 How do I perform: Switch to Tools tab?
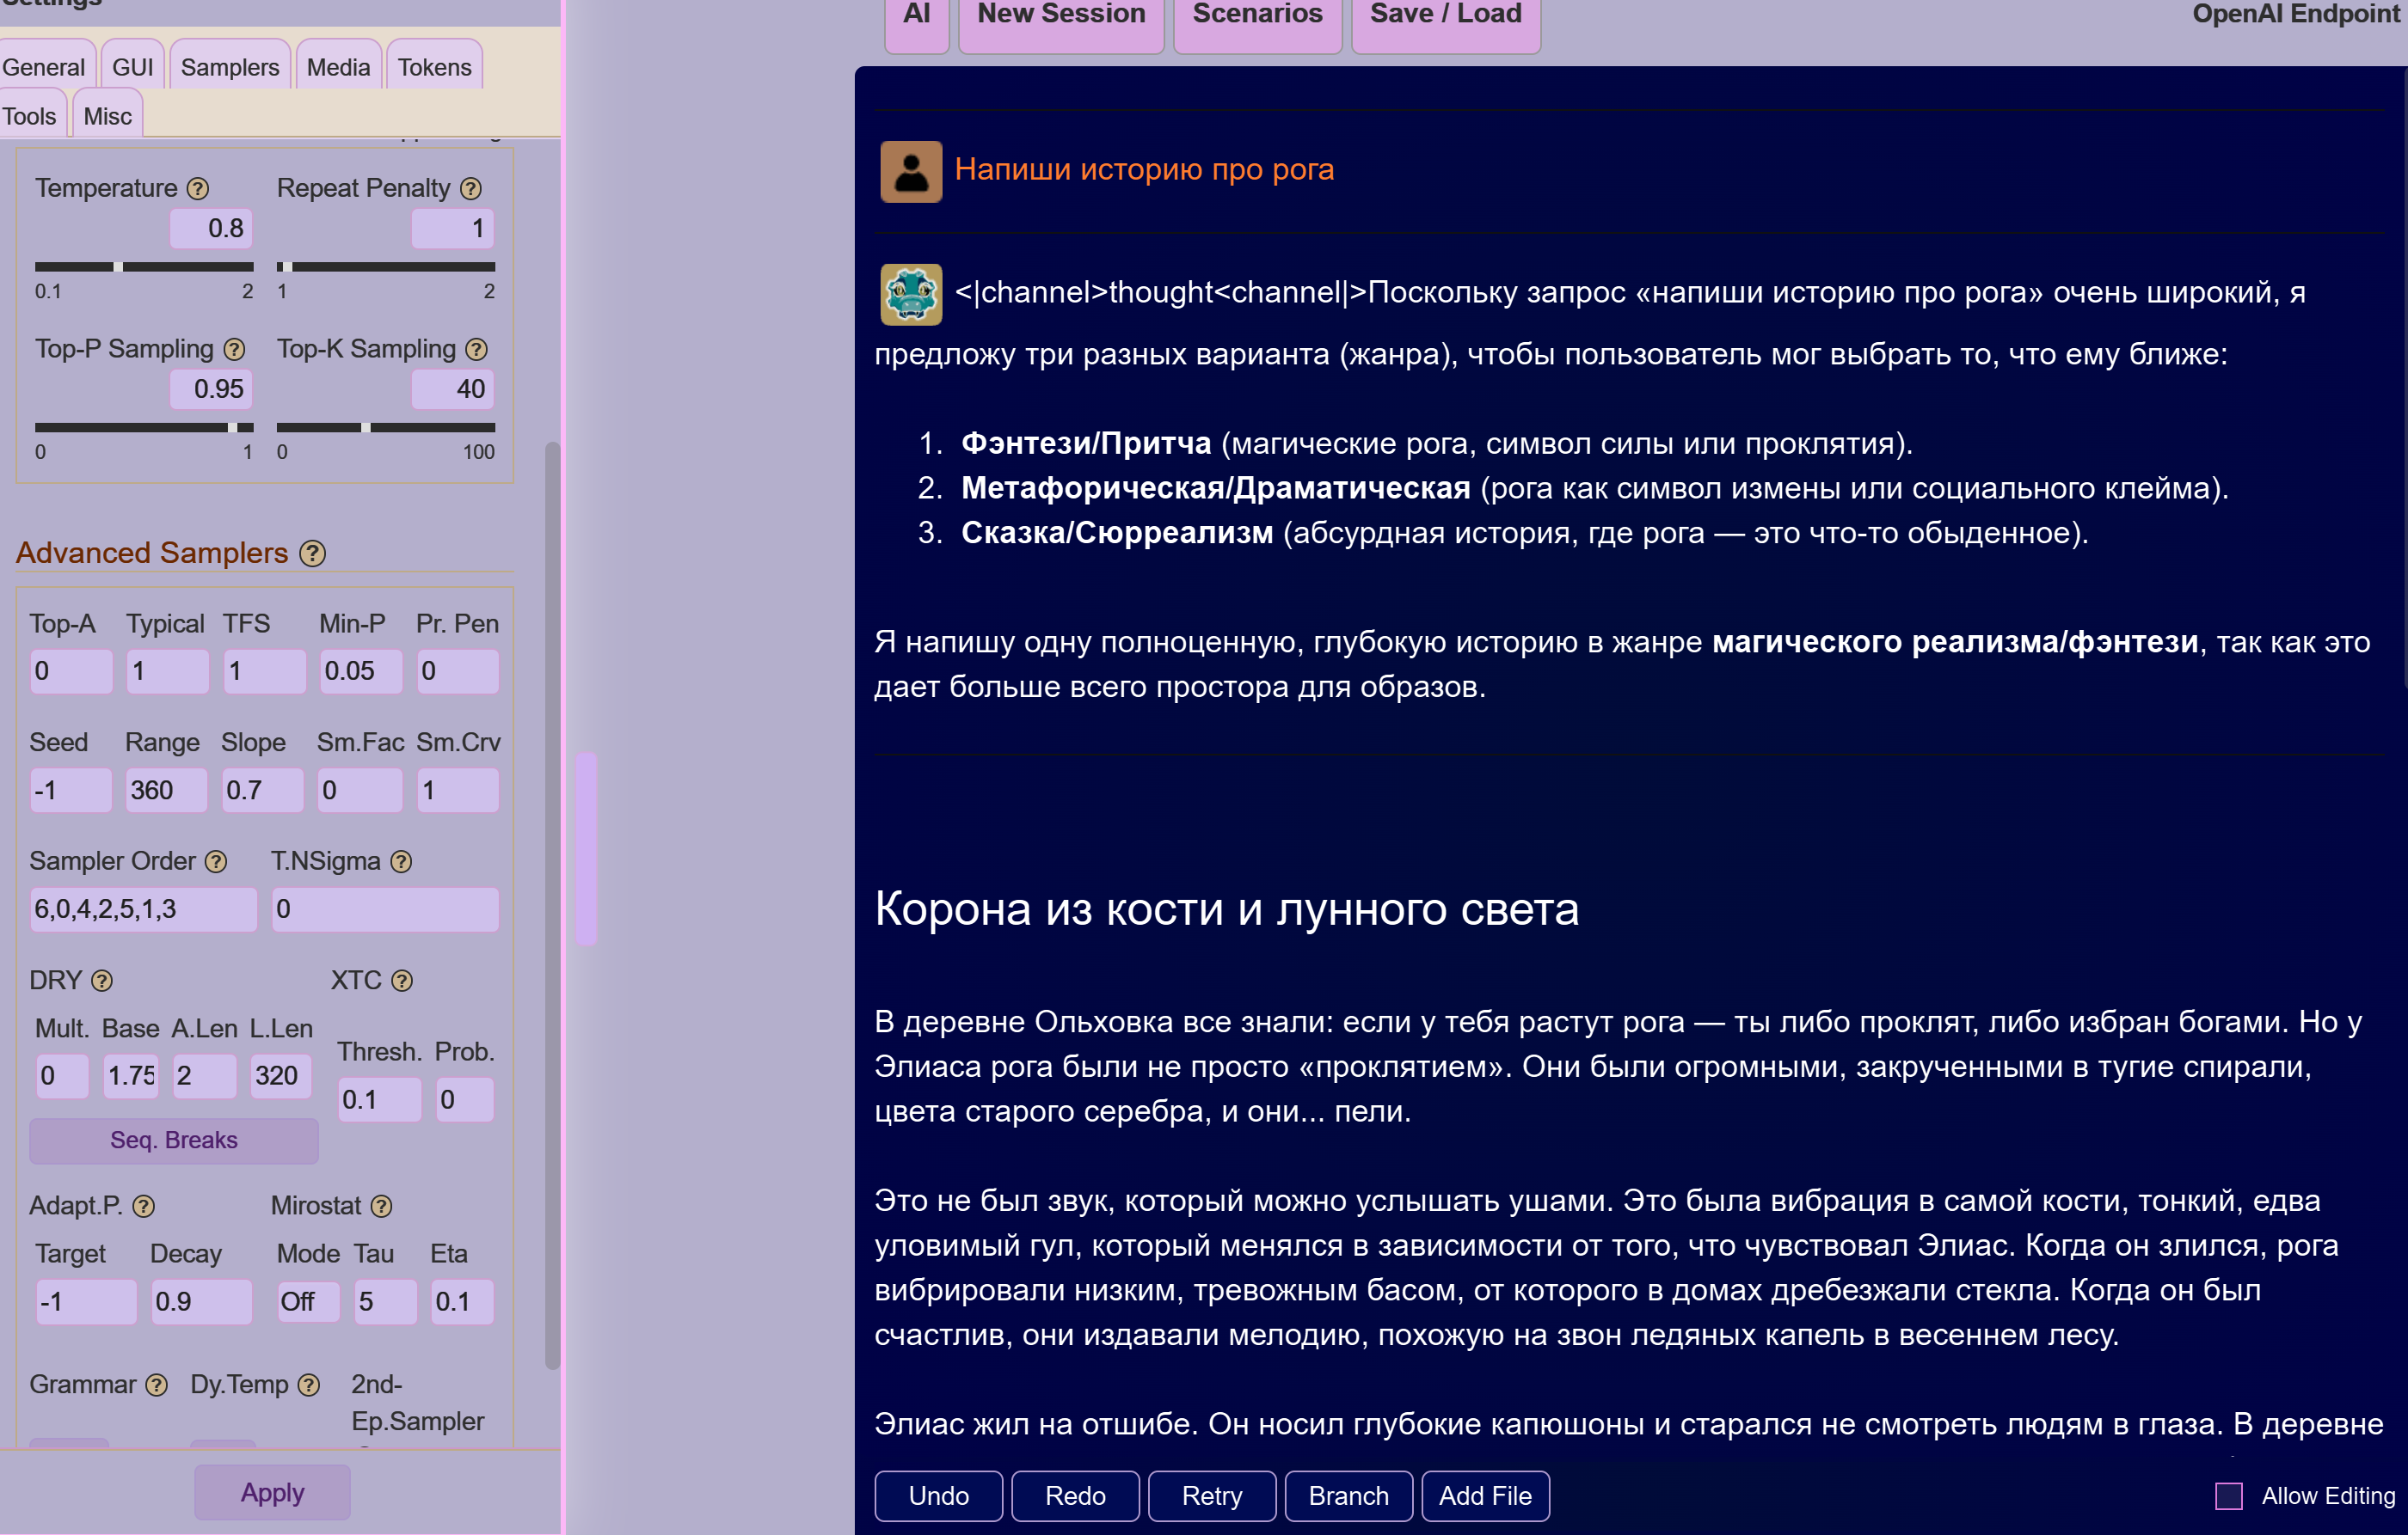click(32, 115)
